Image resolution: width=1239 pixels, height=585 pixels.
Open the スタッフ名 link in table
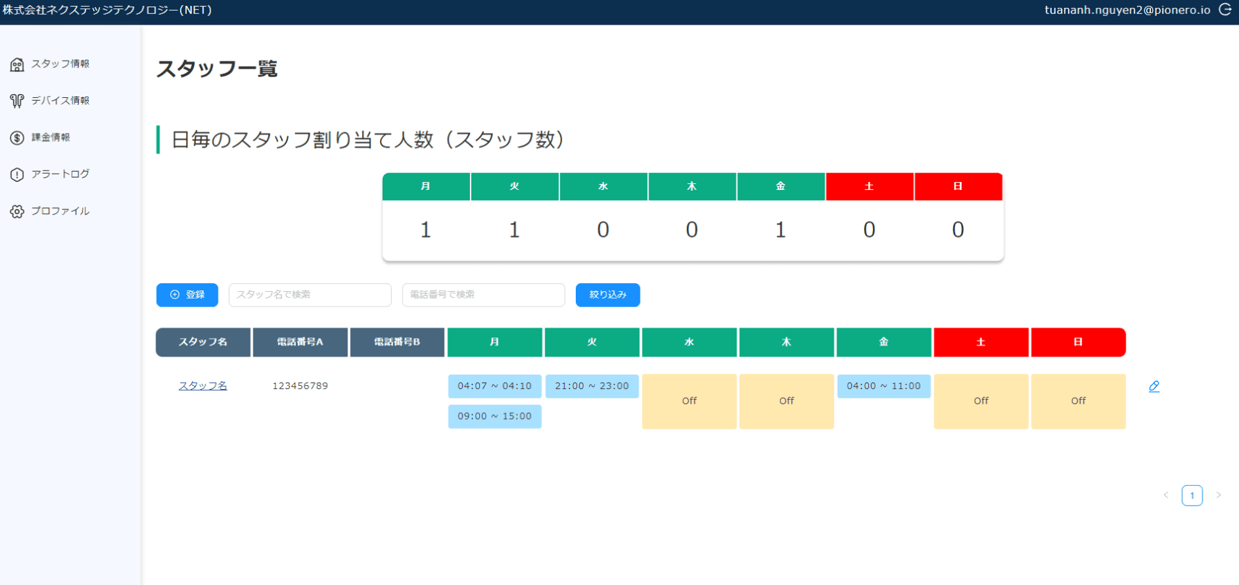click(x=202, y=386)
